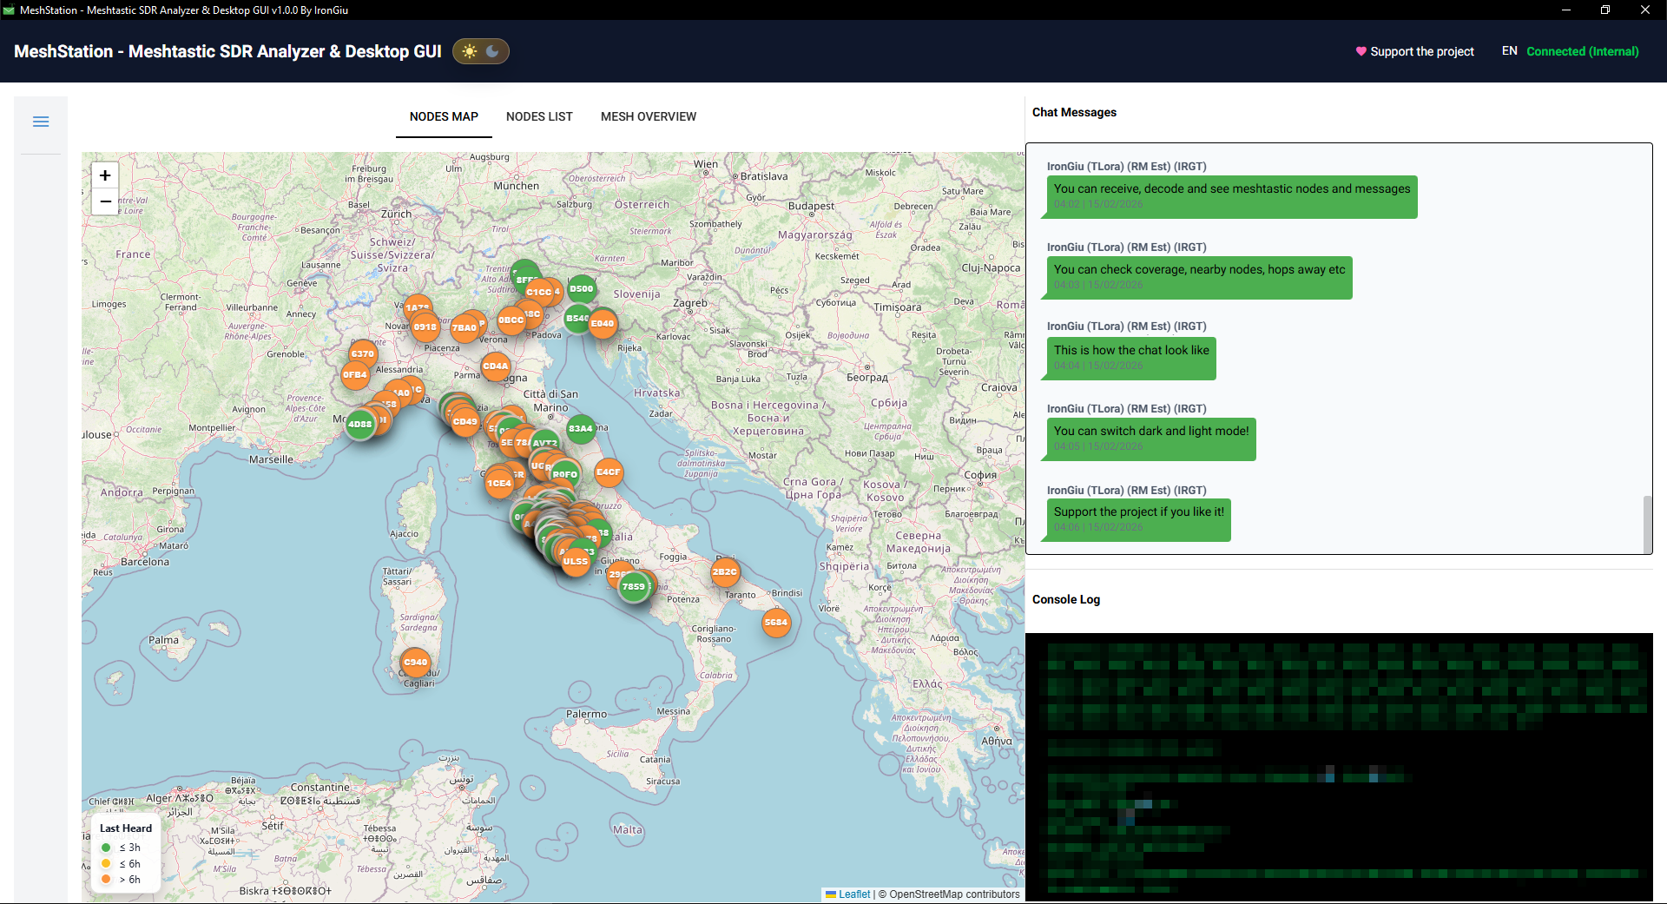Select the green 7859 node marker
1667x904 pixels.
(x=634, y=587)
